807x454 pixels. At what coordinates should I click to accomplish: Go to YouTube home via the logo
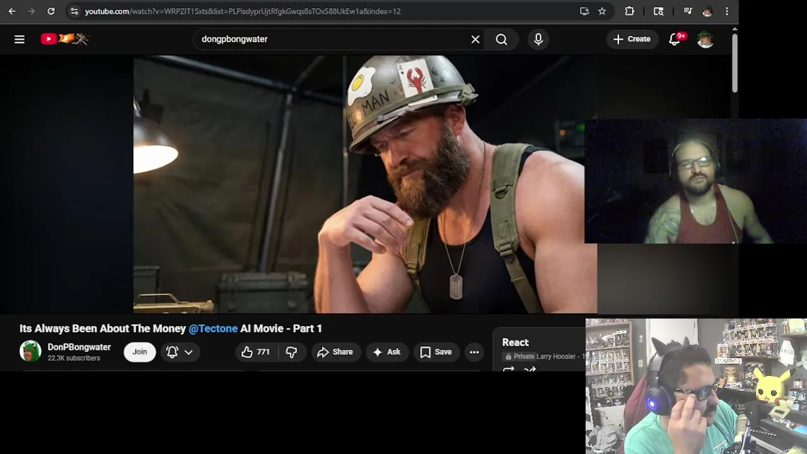65,39
